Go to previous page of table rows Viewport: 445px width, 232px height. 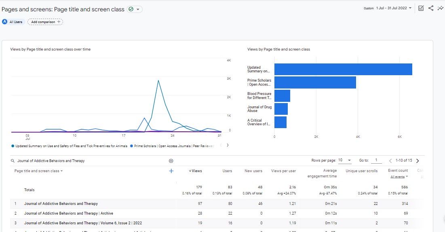coord(390,160)
